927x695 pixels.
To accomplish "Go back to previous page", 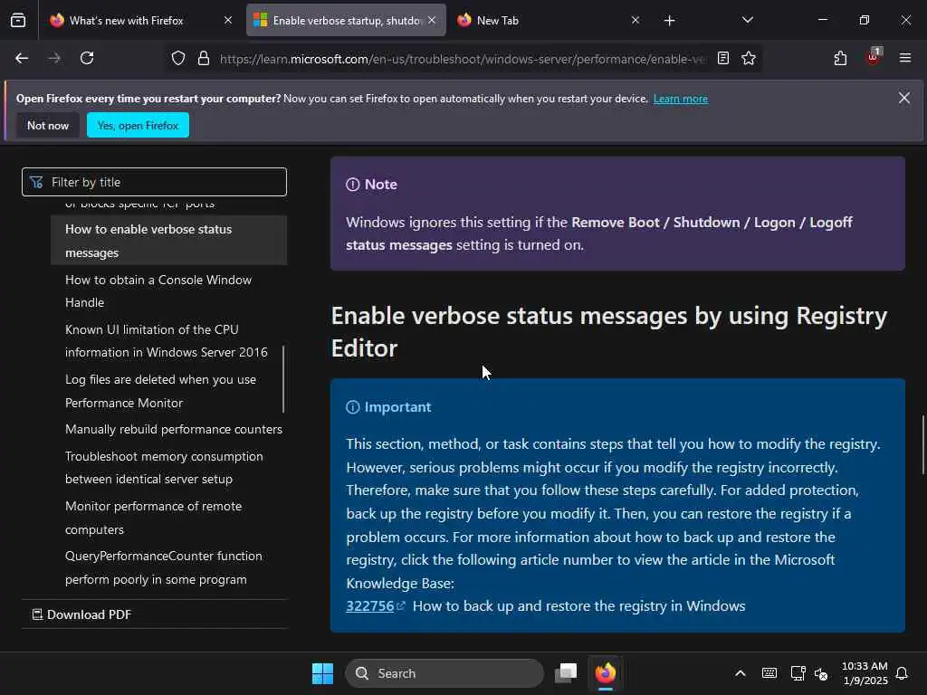I will pyautogui.click(x=22, y=58).
